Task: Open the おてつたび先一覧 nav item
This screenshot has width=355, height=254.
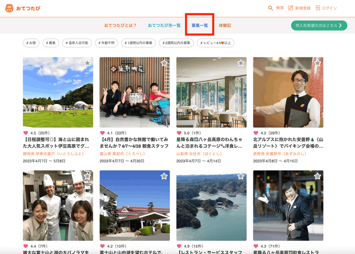Action: click(x=164, y=25)
